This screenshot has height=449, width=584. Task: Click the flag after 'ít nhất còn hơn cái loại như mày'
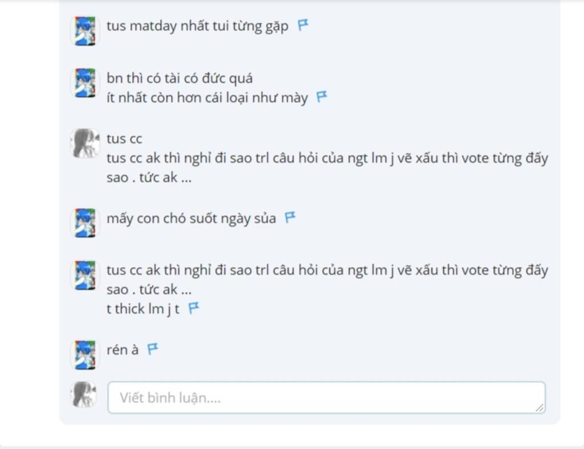(322, 97)
